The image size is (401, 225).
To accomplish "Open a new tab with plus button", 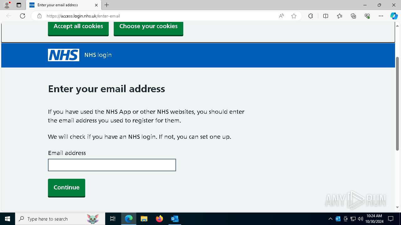I will pyautogui.click(x=107, y=5).
